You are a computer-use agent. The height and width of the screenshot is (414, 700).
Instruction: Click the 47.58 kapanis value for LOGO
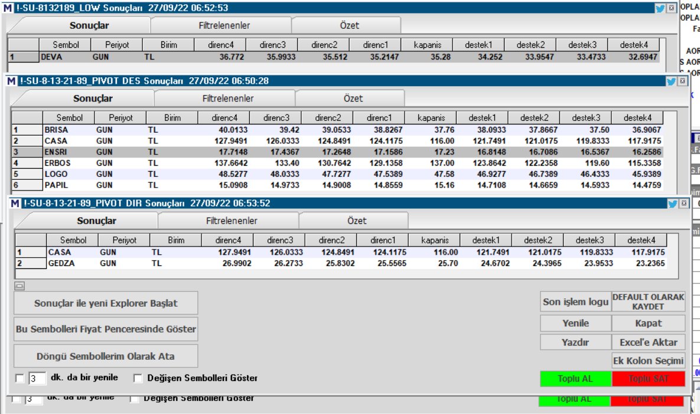click(x=444, y=174)
